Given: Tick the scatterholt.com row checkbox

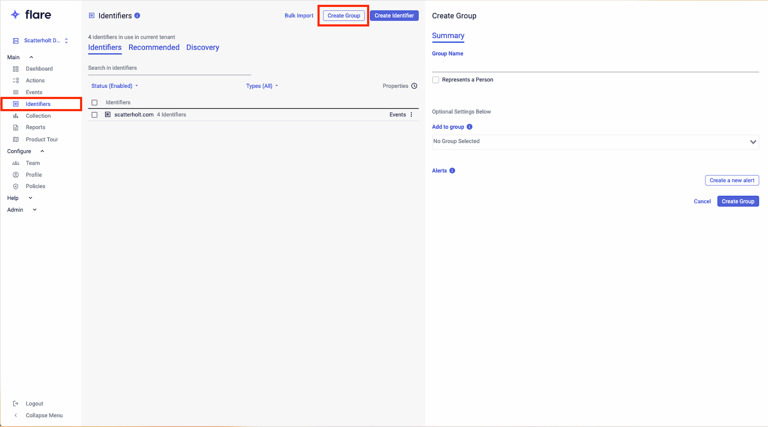Looking at the screenshot, I should 94,115.
